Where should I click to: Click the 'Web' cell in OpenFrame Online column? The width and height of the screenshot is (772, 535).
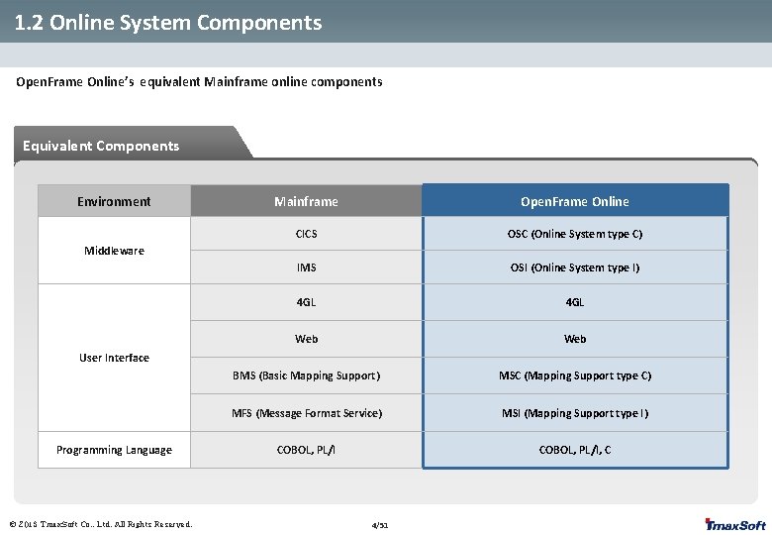click(575, 339)
